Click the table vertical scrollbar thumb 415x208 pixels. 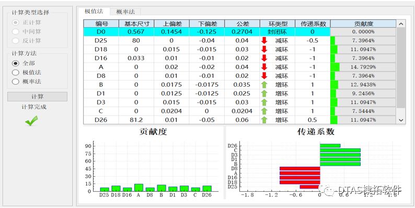coord(401,67)
